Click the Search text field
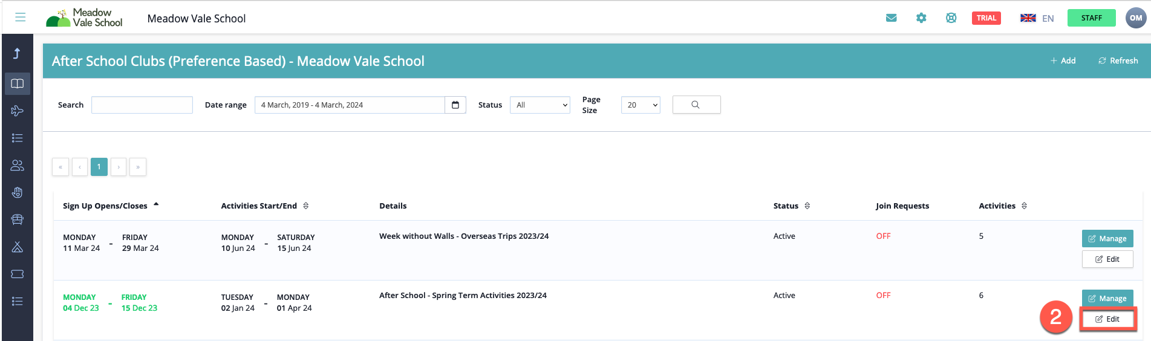This screenshot has width=1151, height=341. click(x=142, y=105)
